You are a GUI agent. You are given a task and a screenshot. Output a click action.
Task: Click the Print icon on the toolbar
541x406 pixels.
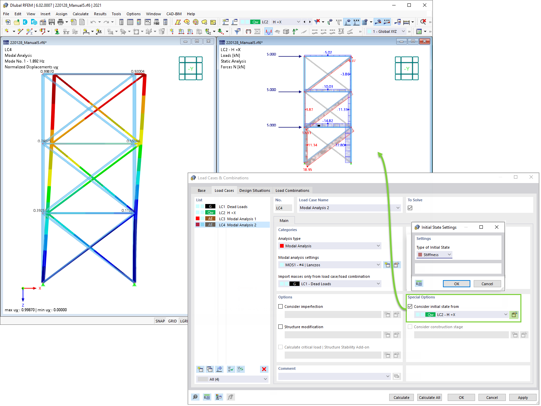(61, 21)
